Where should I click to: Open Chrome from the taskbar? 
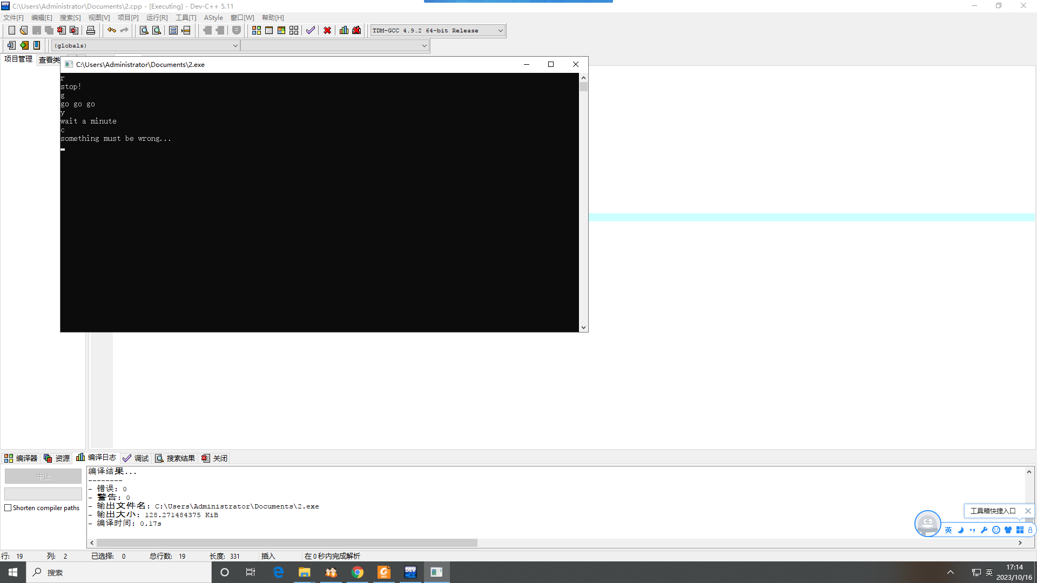tap(358, 572)
